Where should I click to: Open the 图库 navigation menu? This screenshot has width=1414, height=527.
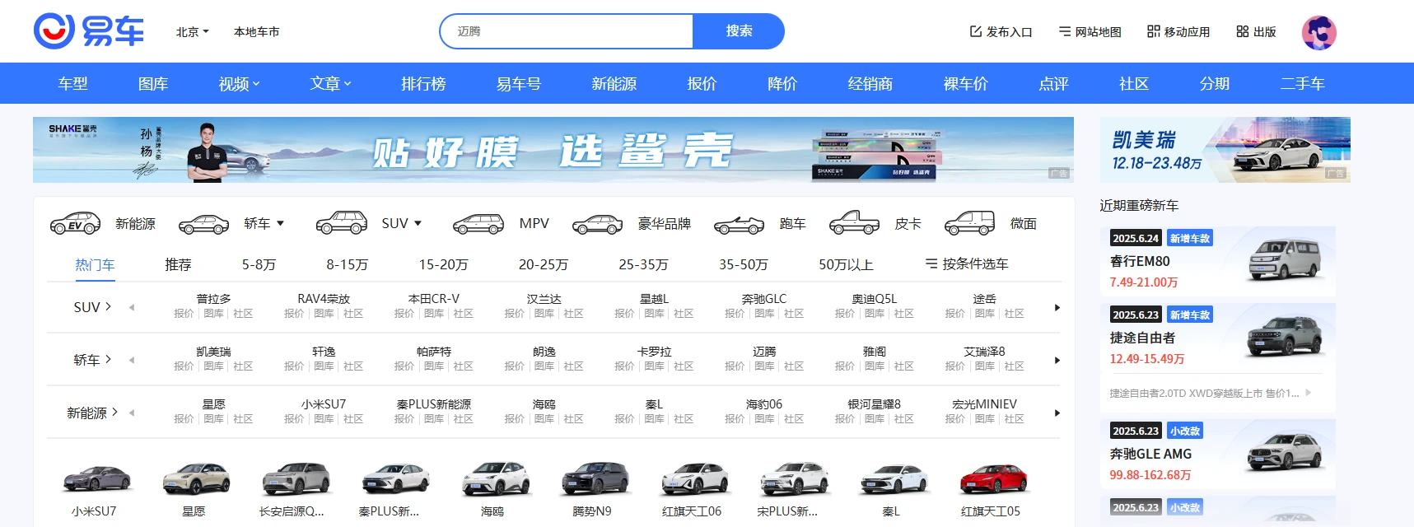[x=153, y=83]
